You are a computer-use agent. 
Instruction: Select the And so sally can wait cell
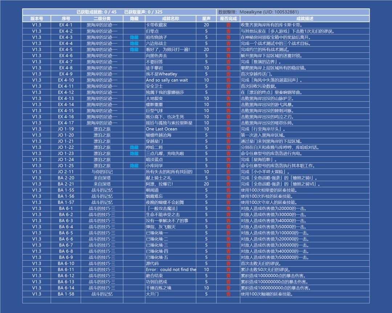(x=171, y=80)
